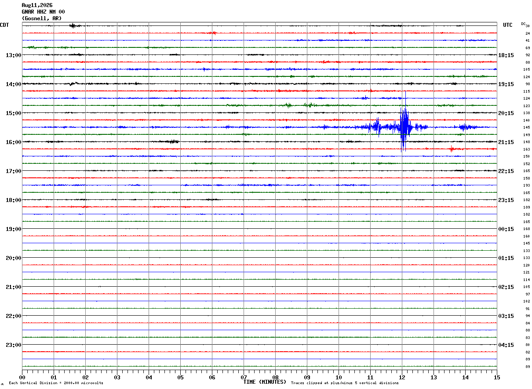The height and width of the screenshot is (389, 532).
Task: Click minute 10 on the bottom axis
Action: [x=339, y=377]
